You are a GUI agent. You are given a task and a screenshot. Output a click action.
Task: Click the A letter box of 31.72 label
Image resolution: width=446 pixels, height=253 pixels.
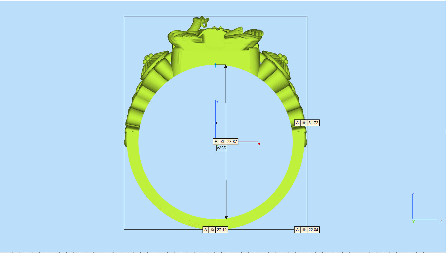[x=298, y=123]
